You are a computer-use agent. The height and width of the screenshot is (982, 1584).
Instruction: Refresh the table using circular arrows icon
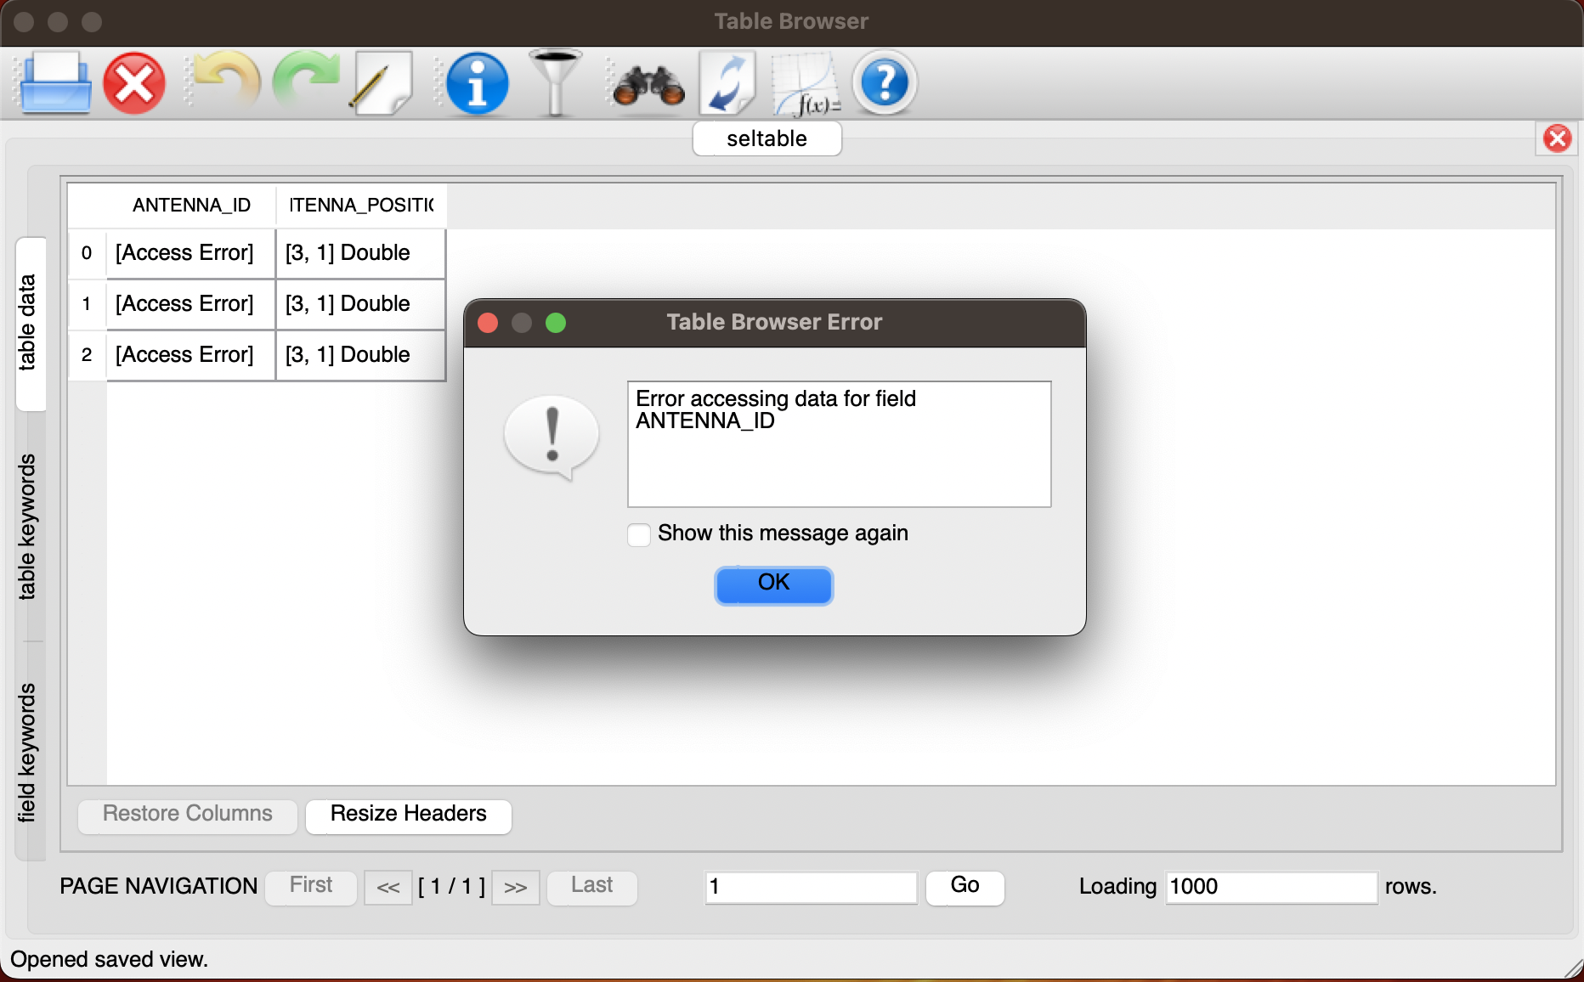click(727, 82)
